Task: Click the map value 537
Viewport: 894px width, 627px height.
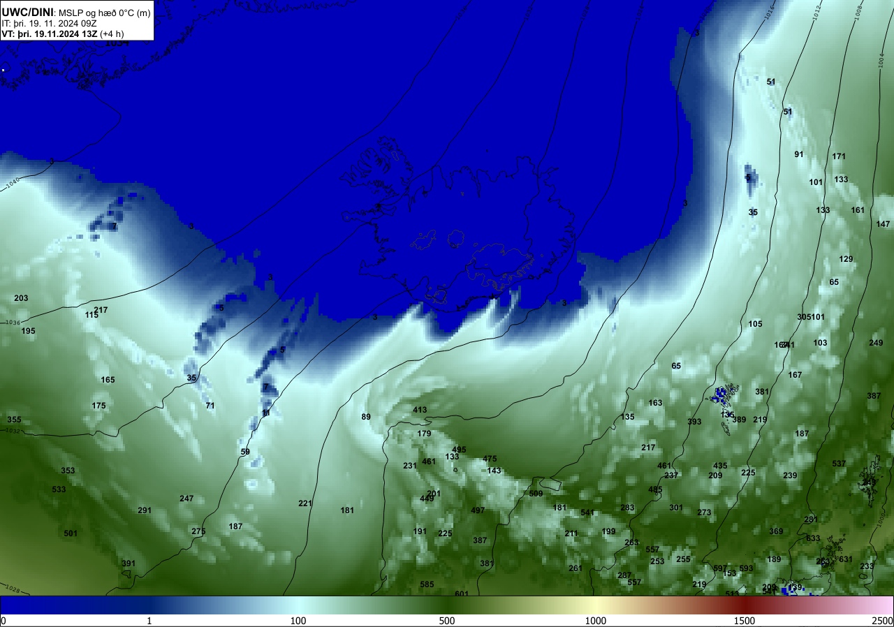Action: (839, 464)
